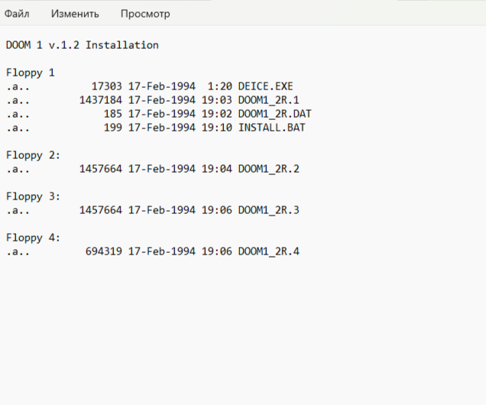486x405 pixels.
Task: Click the filename DEICE.EXE
Action: [266, 86]
